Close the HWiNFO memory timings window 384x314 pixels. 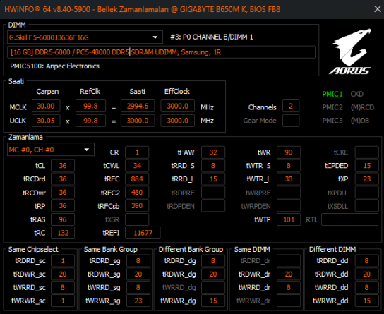378,9
